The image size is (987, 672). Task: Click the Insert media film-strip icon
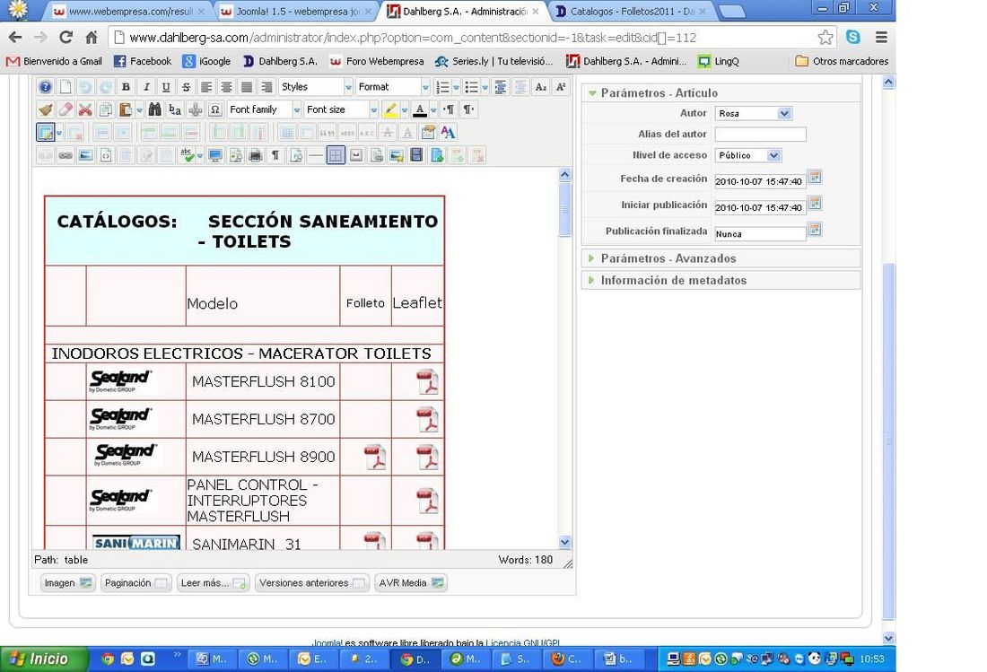click(x=416, y=155)
